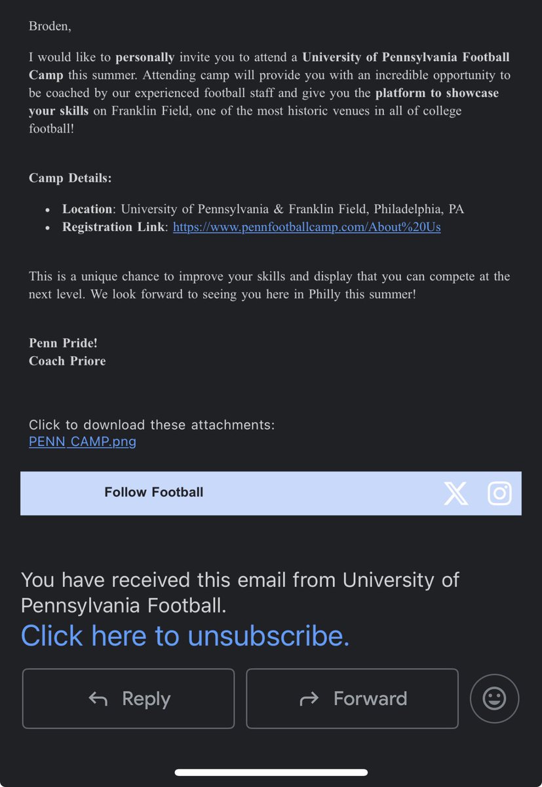
Task: Tap the Follow Football banner label
Action: 154,493
